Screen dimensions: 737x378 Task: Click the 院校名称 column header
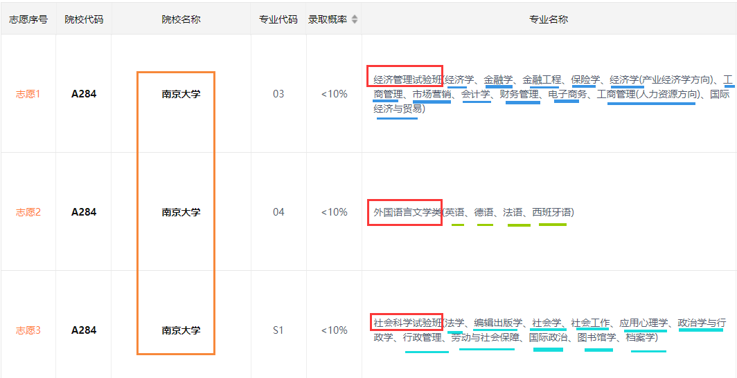[x=181, y=20]
